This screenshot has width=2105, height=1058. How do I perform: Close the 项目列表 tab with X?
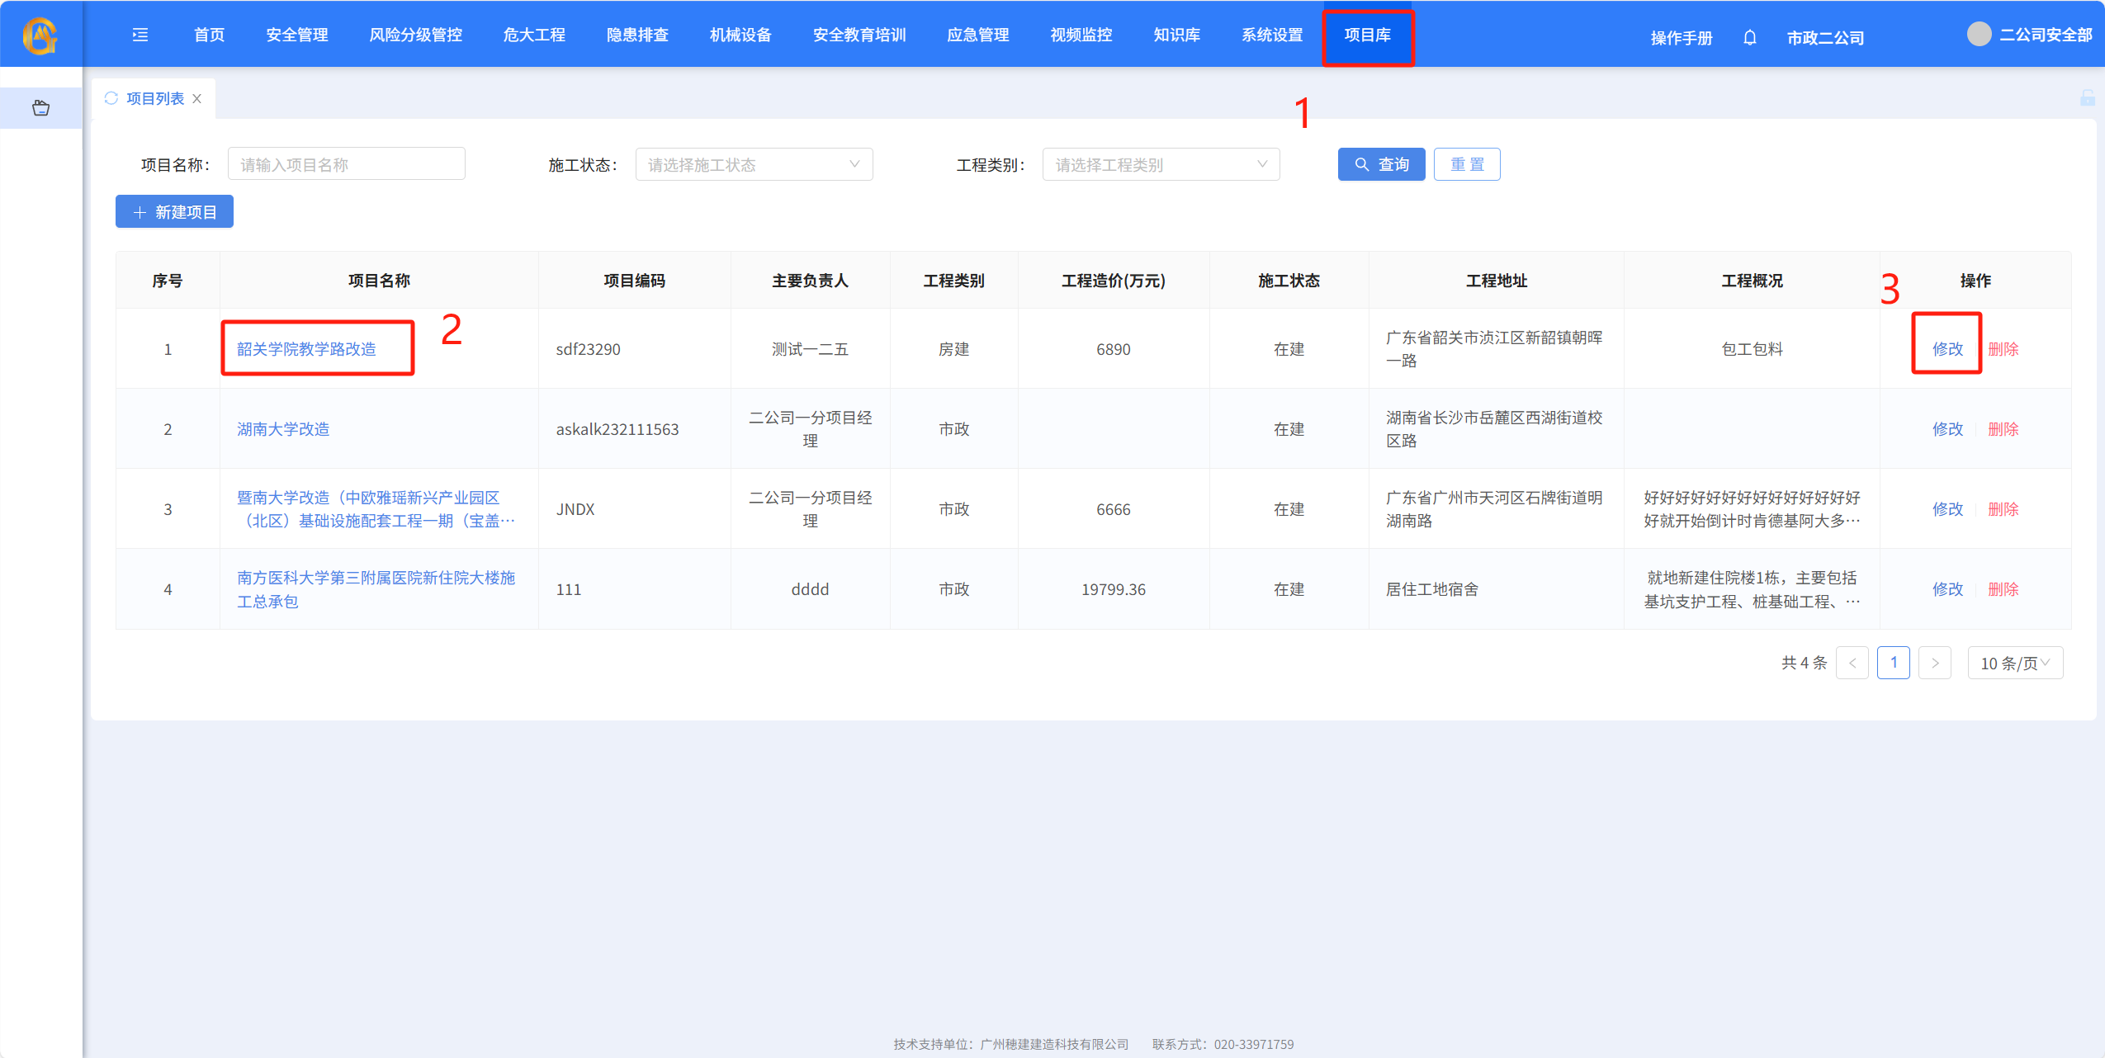coord(197,99)
